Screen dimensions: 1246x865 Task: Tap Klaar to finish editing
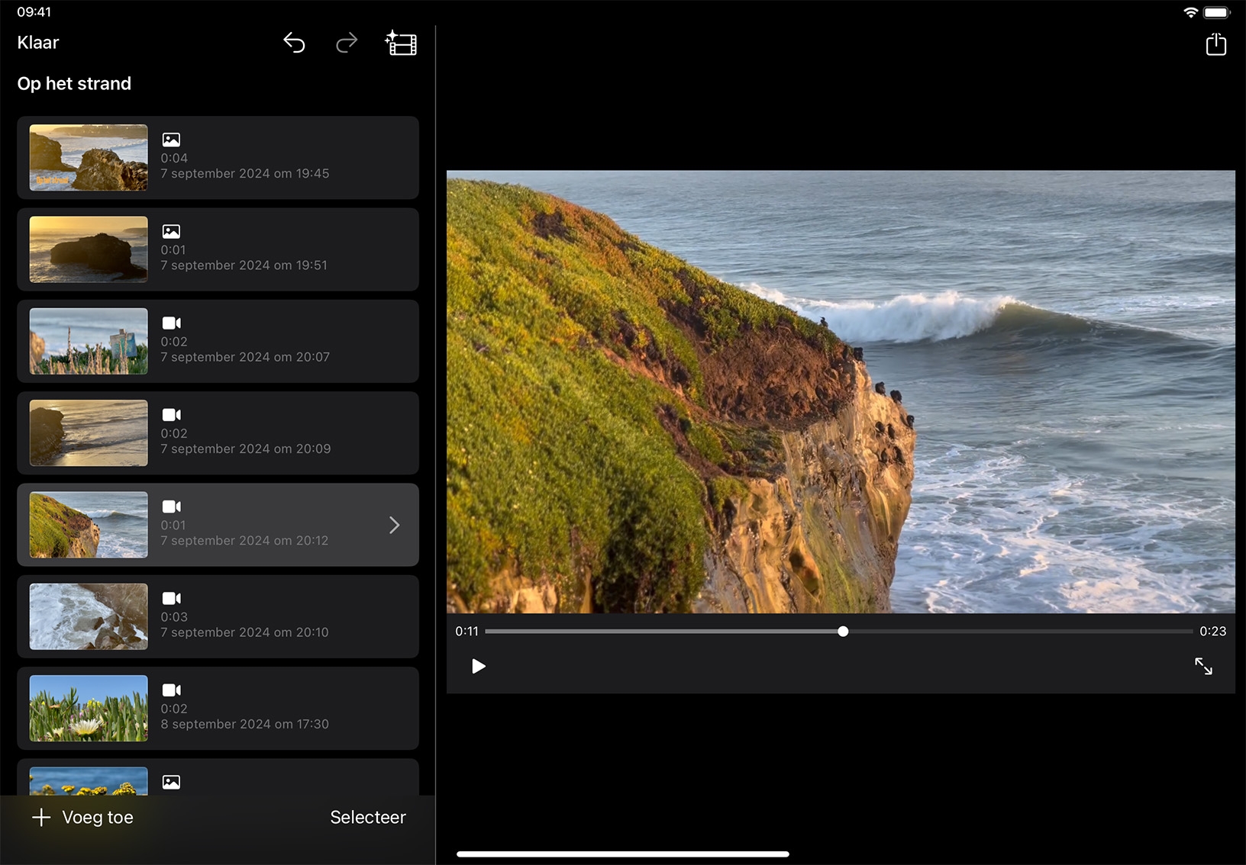pos(38,43)
